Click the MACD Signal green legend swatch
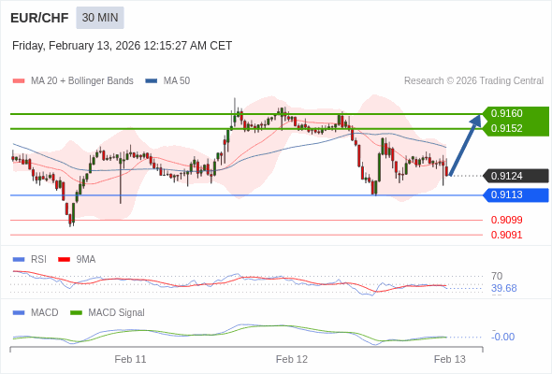 tap(76, 313)
